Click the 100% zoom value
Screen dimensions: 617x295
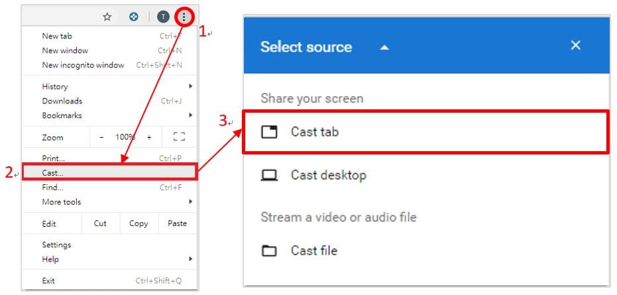(x=125, y=137)
